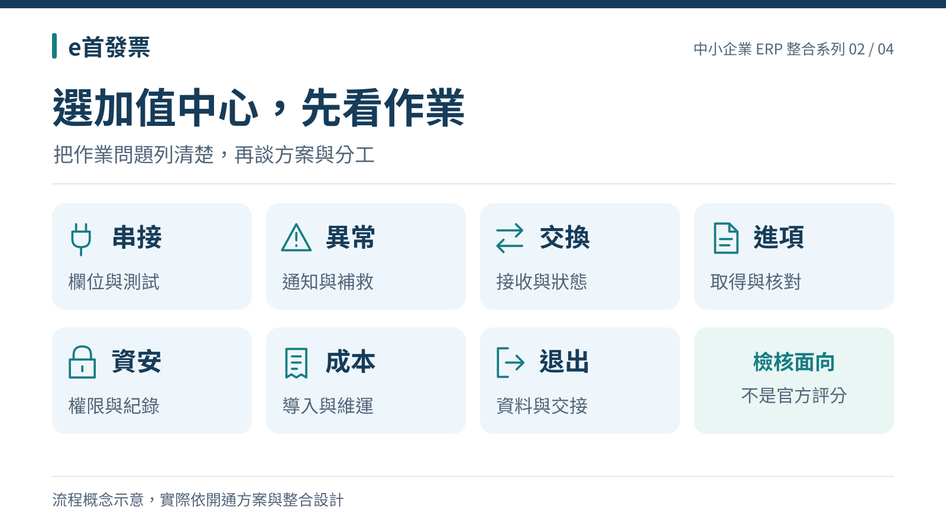Click the e首發票 brand title
The height and width of the screenshot is (532, 946).
pyautogui.click(x=109, y=47)
